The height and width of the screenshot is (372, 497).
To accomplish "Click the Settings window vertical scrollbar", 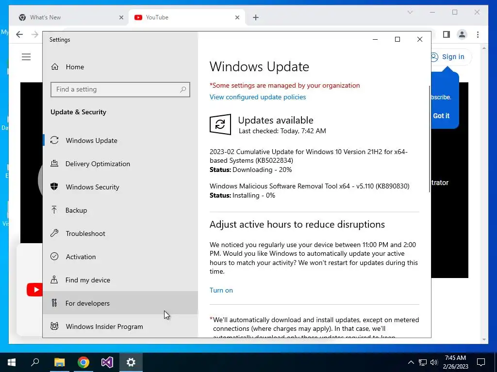I will 430,139.
